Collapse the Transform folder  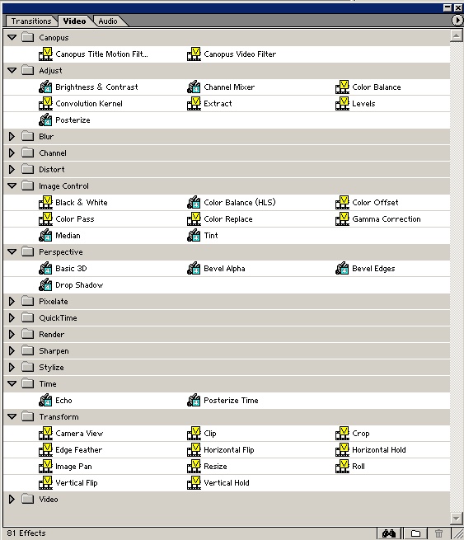[12, 416]
